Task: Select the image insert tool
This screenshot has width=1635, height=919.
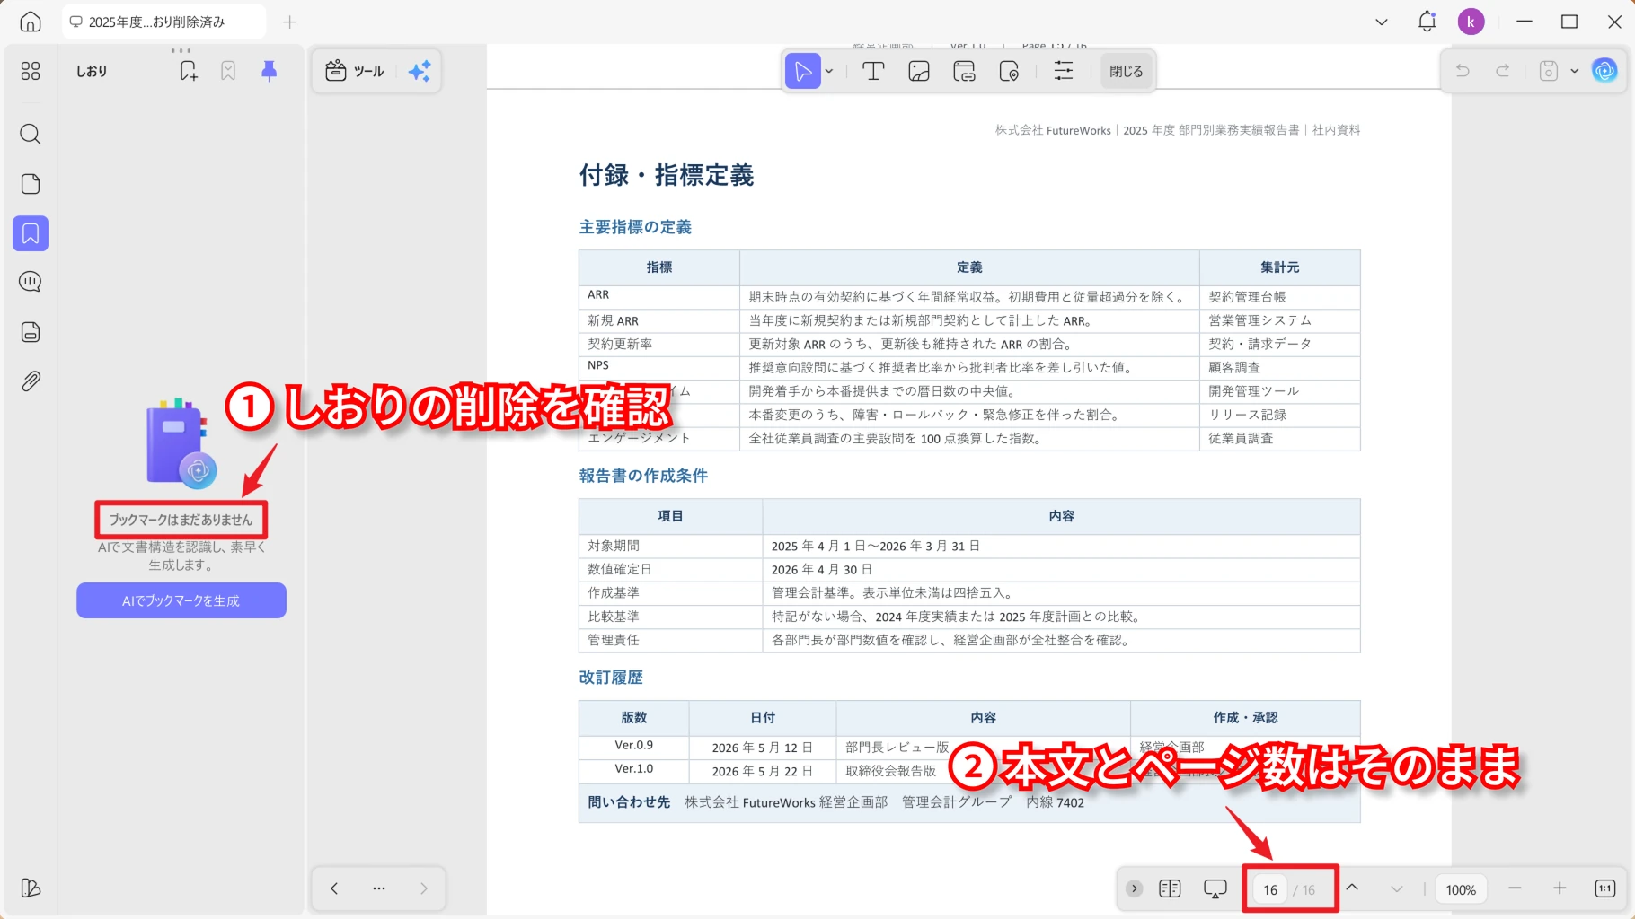Action: point(919,71)
